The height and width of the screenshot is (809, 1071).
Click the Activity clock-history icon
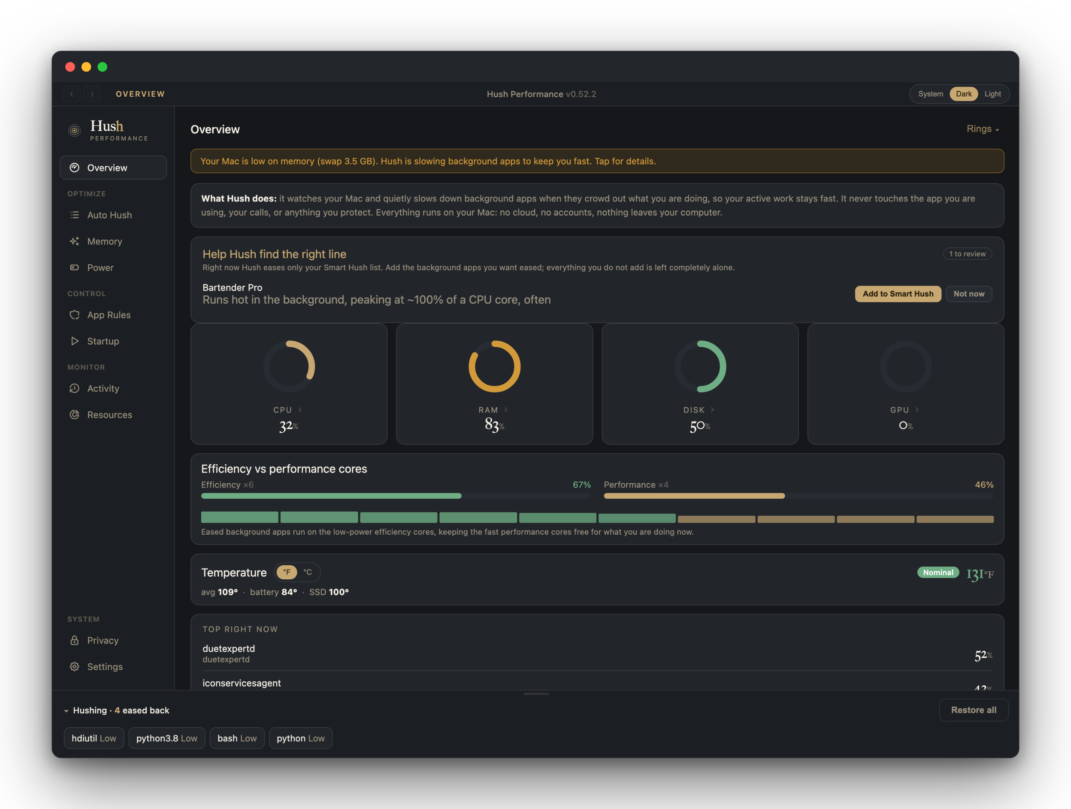click(75, 388)
